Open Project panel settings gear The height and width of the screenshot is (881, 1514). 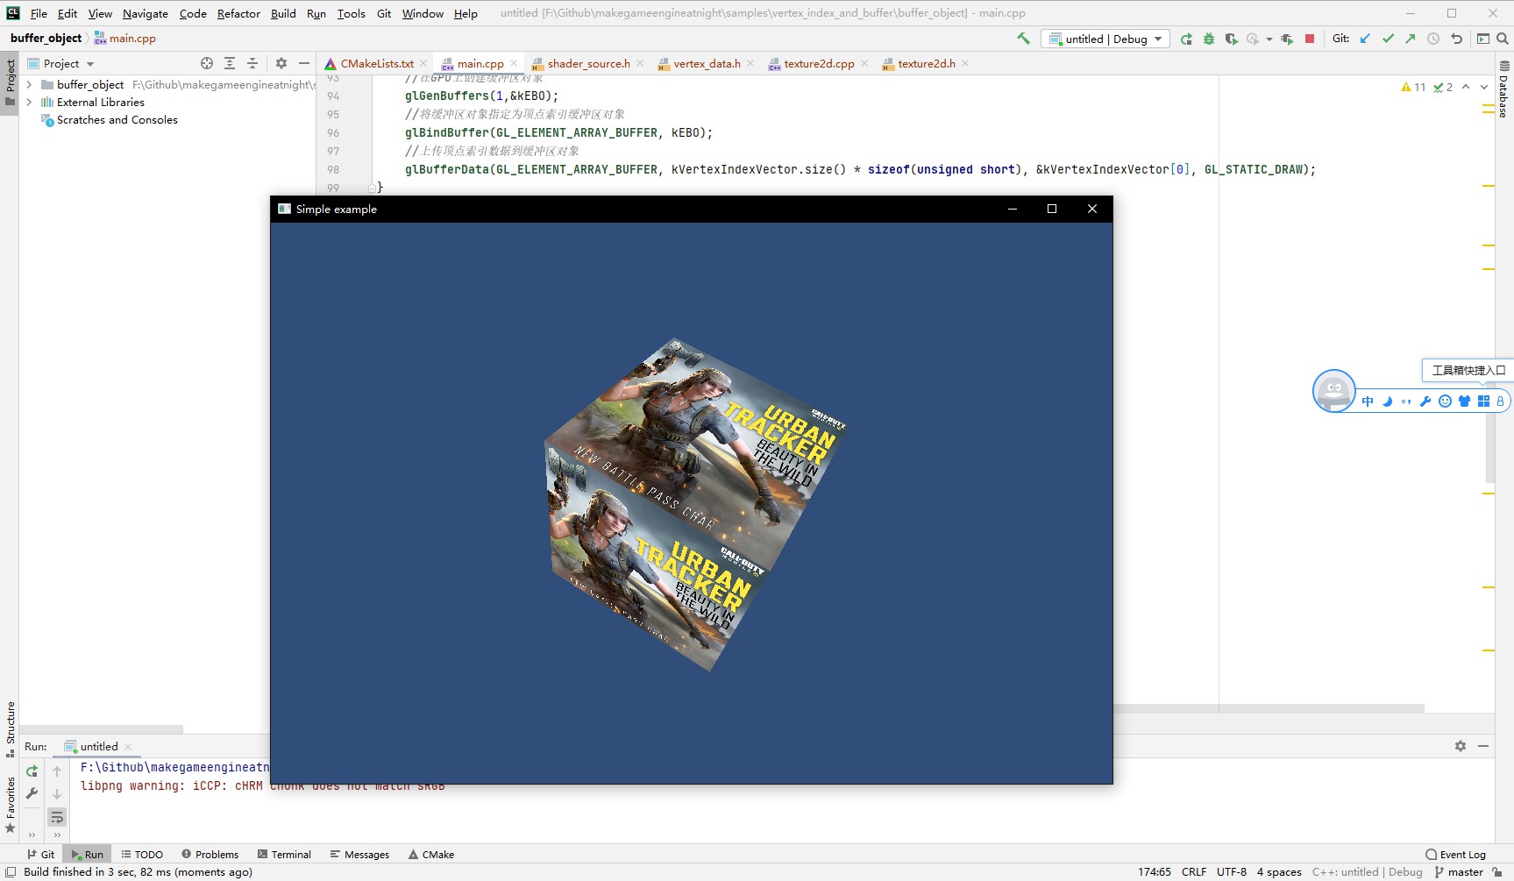[x=281, y=63]
